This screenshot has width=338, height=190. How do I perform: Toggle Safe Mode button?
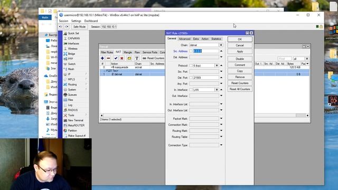pos(79,27)
